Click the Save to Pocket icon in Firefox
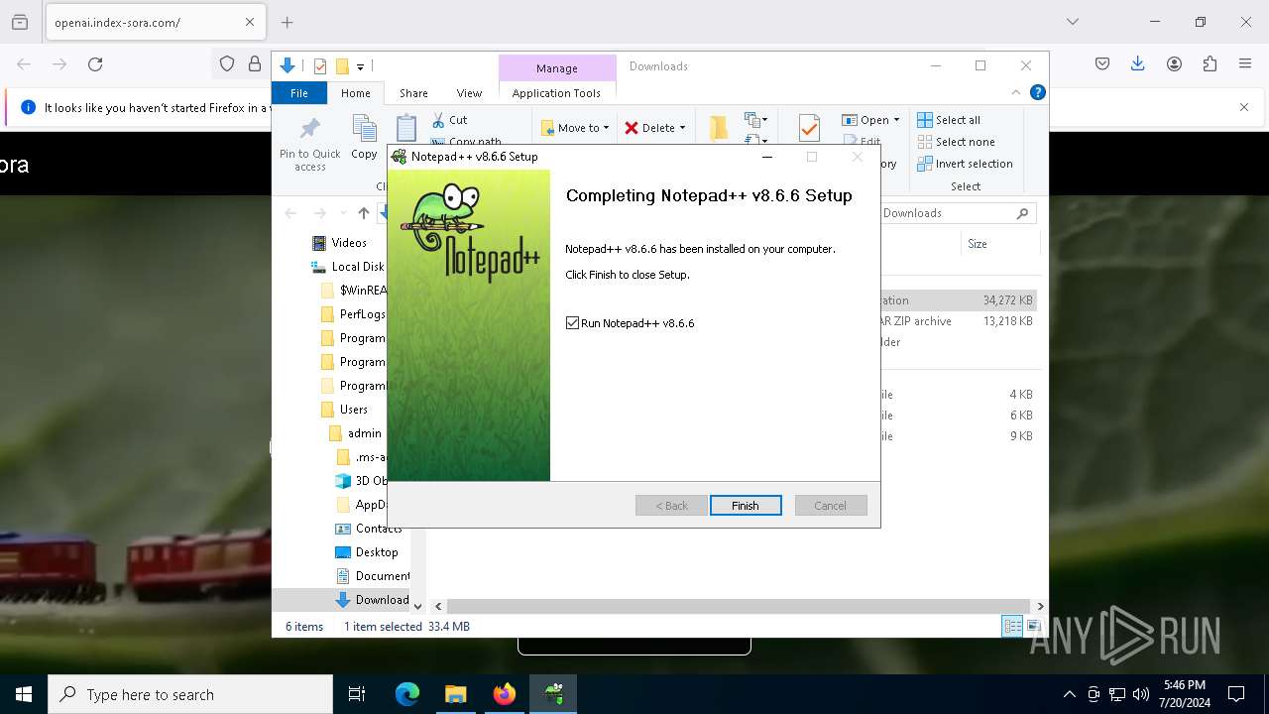The image size is (1269, 714). click(x=1102, y=63)
